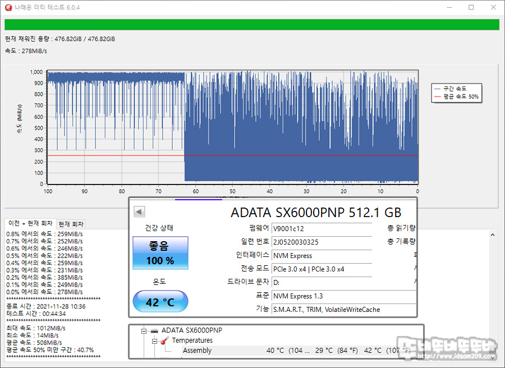Screen dimensions: 505x368
Task: Click the log line 0.4% 에서의 속도 : 259MiB/s
Action: [x=44, y=263]
